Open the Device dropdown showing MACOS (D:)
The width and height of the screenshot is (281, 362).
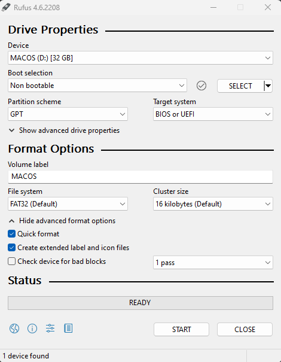[x=140, y=57]
